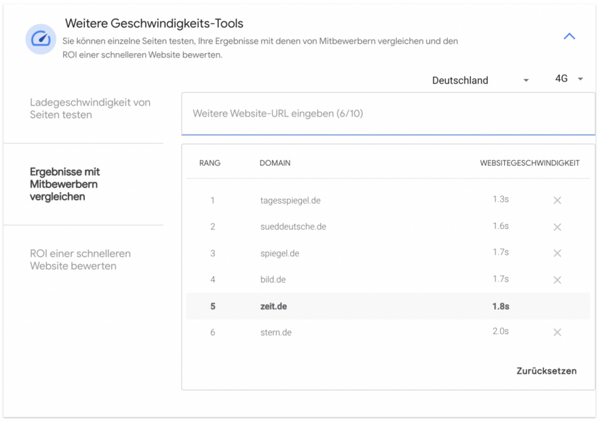Remove stern.de from the ranking list

[x=557, y=332]
